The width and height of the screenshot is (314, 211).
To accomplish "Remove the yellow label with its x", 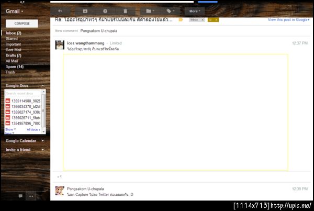I will point(217,20).
